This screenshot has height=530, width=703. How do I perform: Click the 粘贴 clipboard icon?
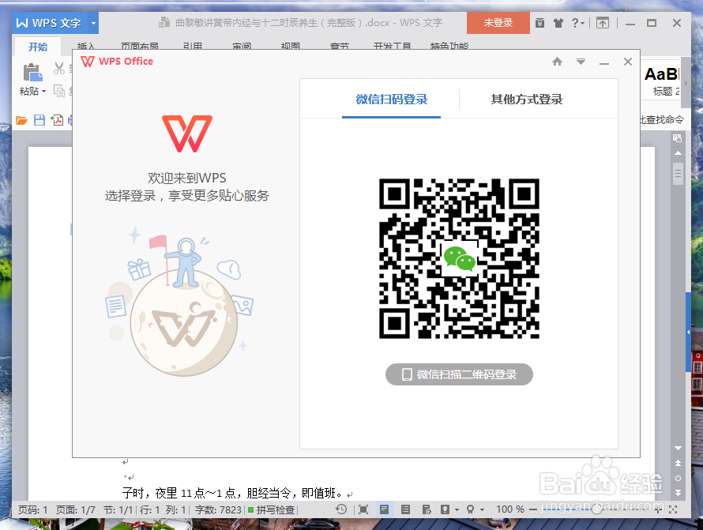coord(32,73)
